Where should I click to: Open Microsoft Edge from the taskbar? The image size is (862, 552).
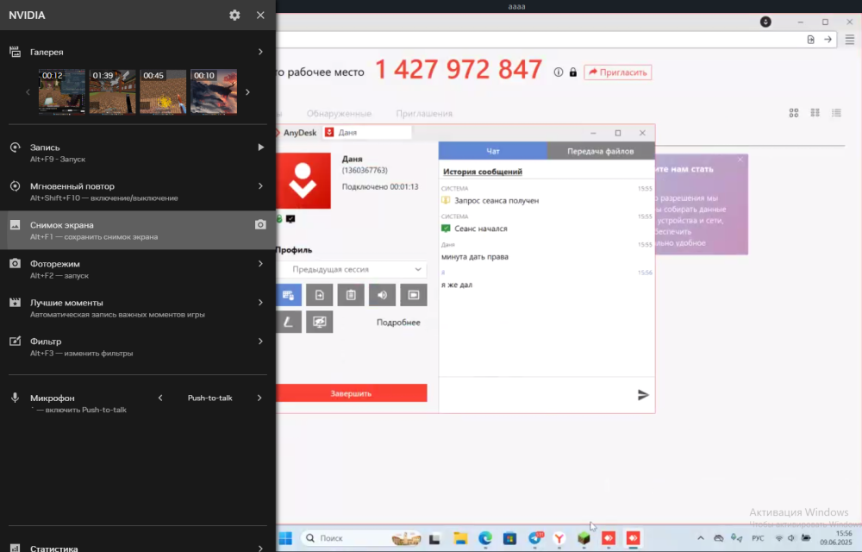tap(484, 538)
